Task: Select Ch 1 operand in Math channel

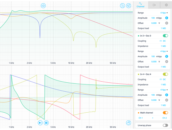Action: tap(141, 118)
